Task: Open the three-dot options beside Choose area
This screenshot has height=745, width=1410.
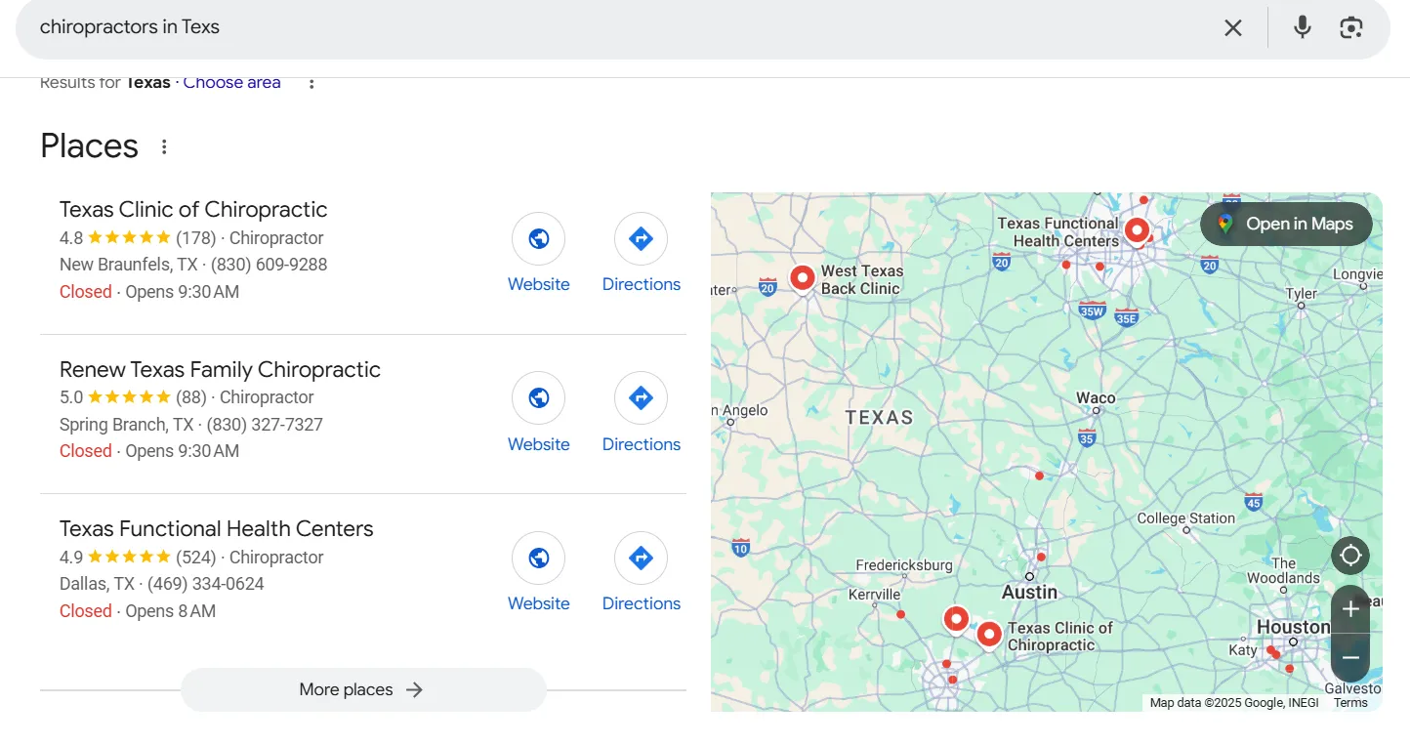Action: pos(311,83)
